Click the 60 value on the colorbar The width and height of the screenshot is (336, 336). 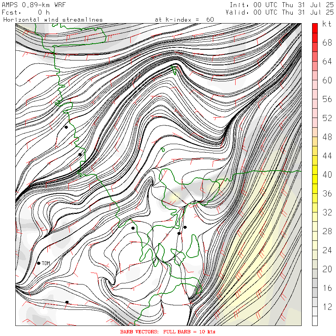click(327, 80)
